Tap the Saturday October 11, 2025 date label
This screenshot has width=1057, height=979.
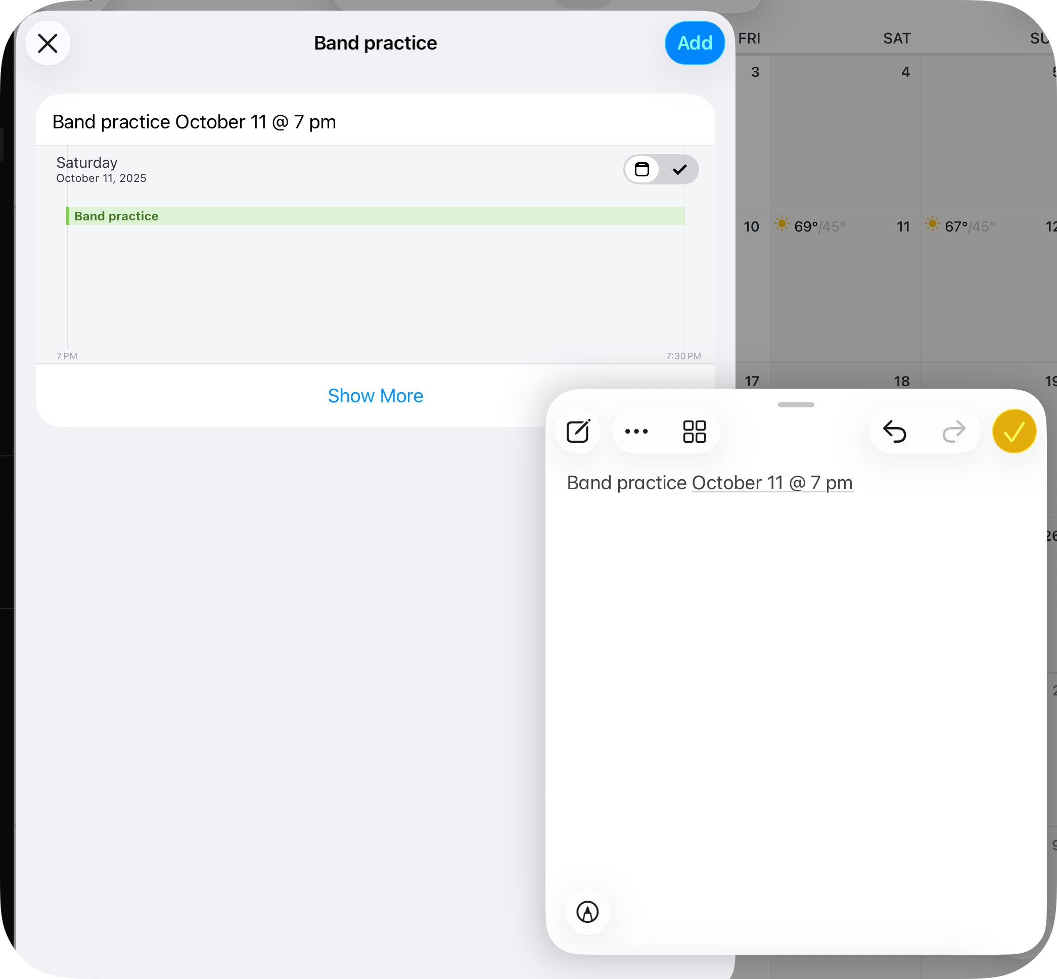coord(101,169)
